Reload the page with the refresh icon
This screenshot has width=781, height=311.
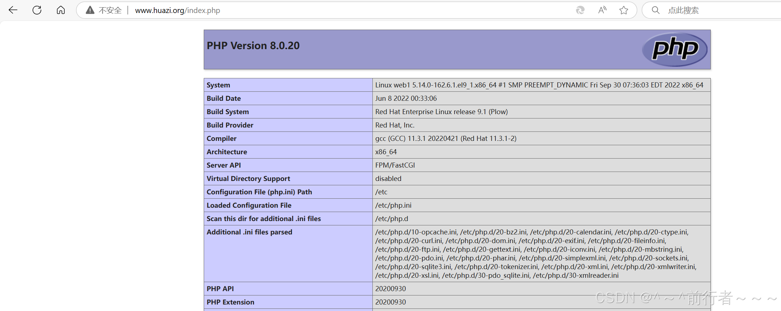[37, 10]
